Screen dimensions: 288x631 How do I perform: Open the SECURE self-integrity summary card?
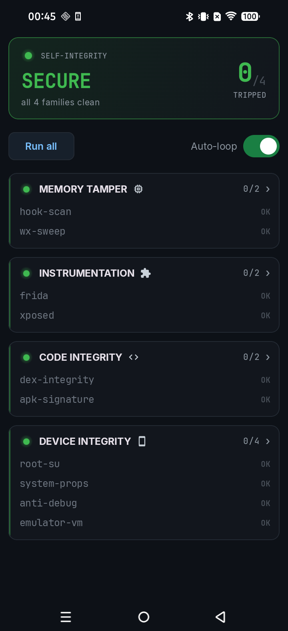[144, 78]
